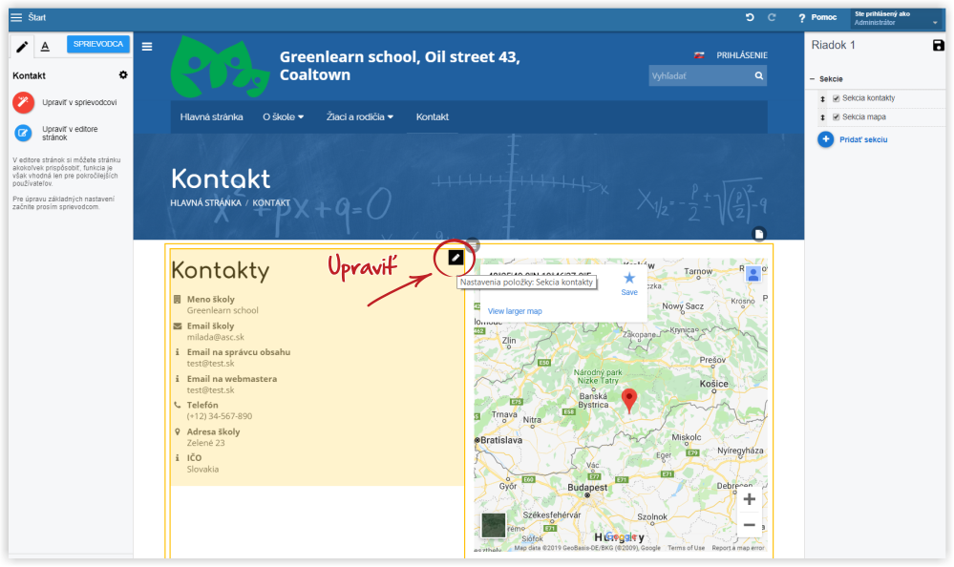Switch to the text style 'A' tab
954x567 pixels.
tap(45, 47)
